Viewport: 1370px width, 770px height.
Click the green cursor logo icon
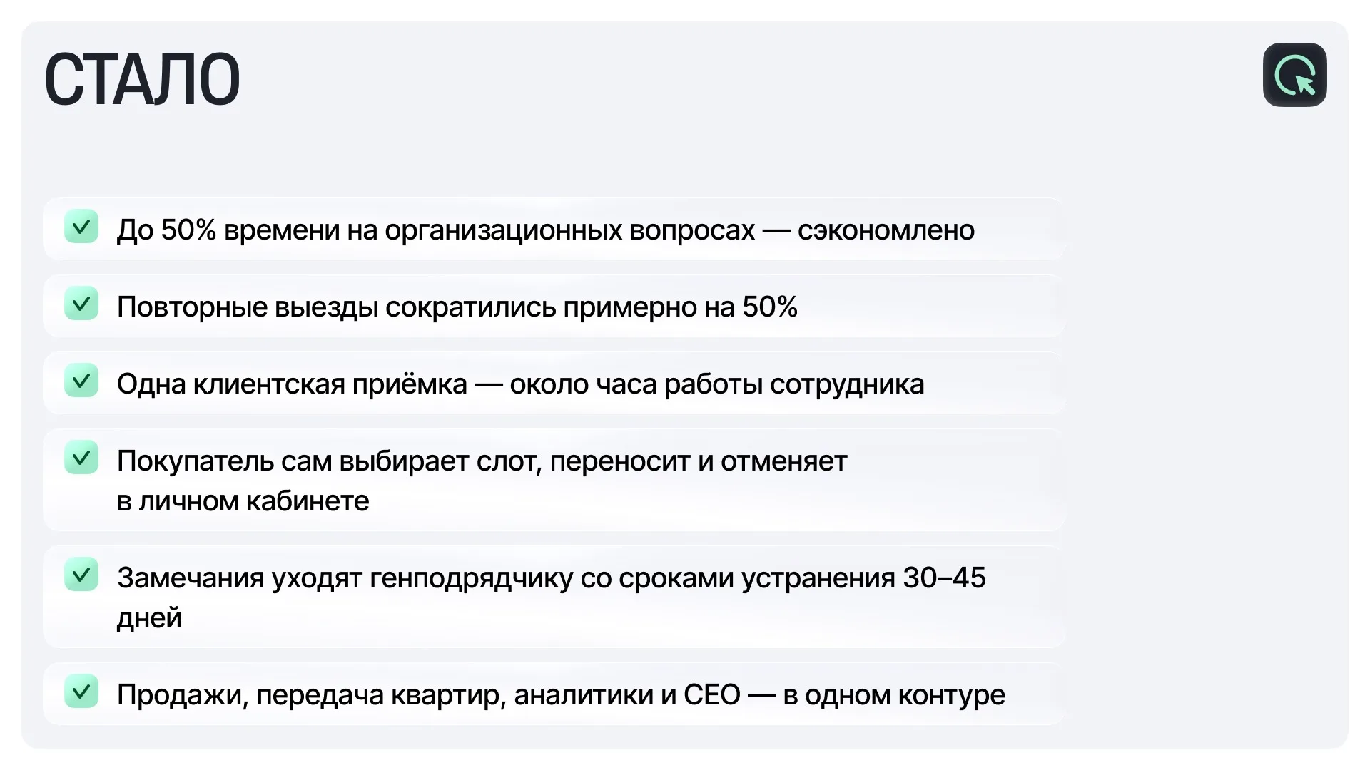pos(1294,75)
